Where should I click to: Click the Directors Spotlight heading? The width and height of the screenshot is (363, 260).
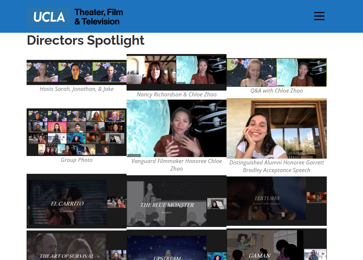(86, 40)
